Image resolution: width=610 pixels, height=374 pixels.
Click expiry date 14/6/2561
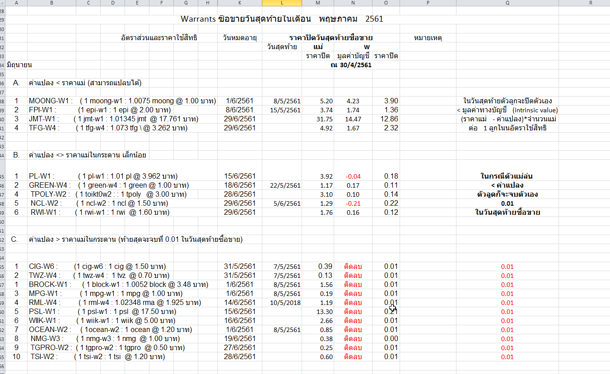(x=239, y=303)
